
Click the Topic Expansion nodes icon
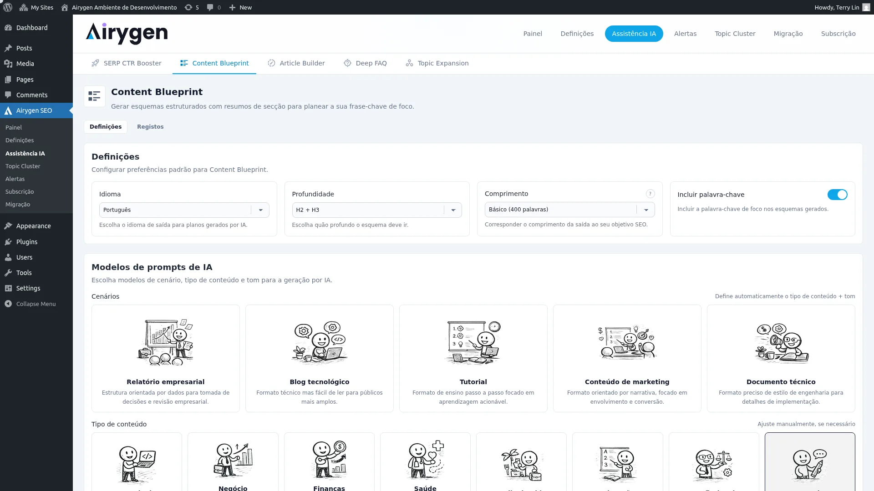pos(409,63)
